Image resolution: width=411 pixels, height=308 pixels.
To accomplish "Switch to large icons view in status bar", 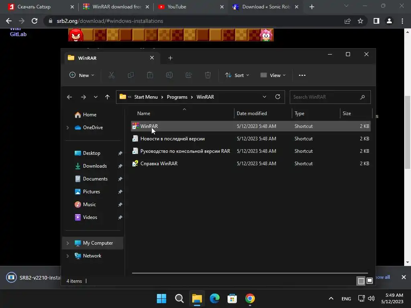I will (x=370, y=281).
